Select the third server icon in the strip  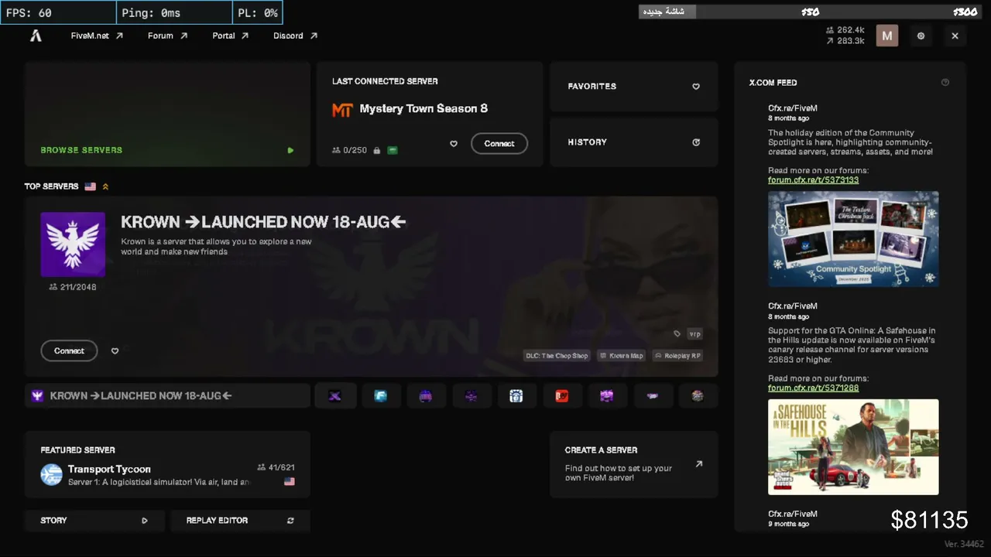coord(426,396)
